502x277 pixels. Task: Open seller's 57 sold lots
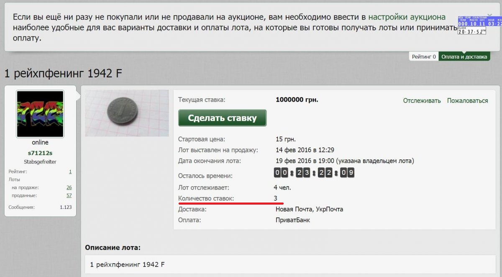(x=69, y=195)
